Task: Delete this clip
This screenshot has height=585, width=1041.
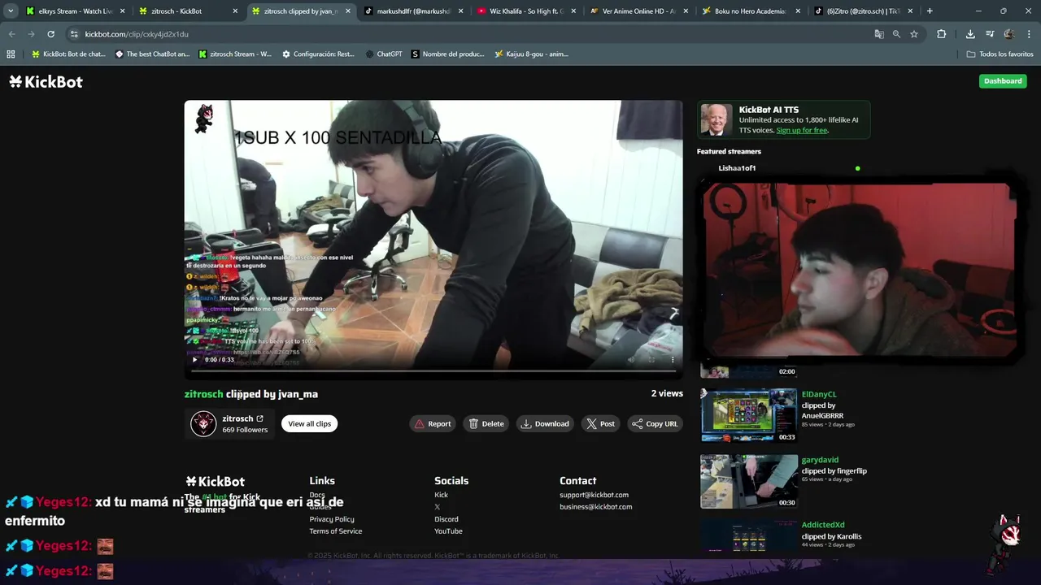Action: pyautogui.click(x=486, y=423)
